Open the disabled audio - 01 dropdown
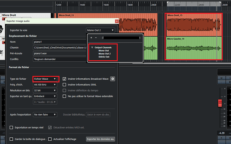The height and width of the screenshot is (144, 231). 45,102
